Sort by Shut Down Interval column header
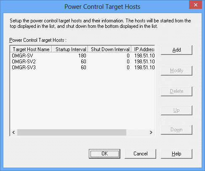The width and height of the screenshot is (205, 171). pos(110,49)
